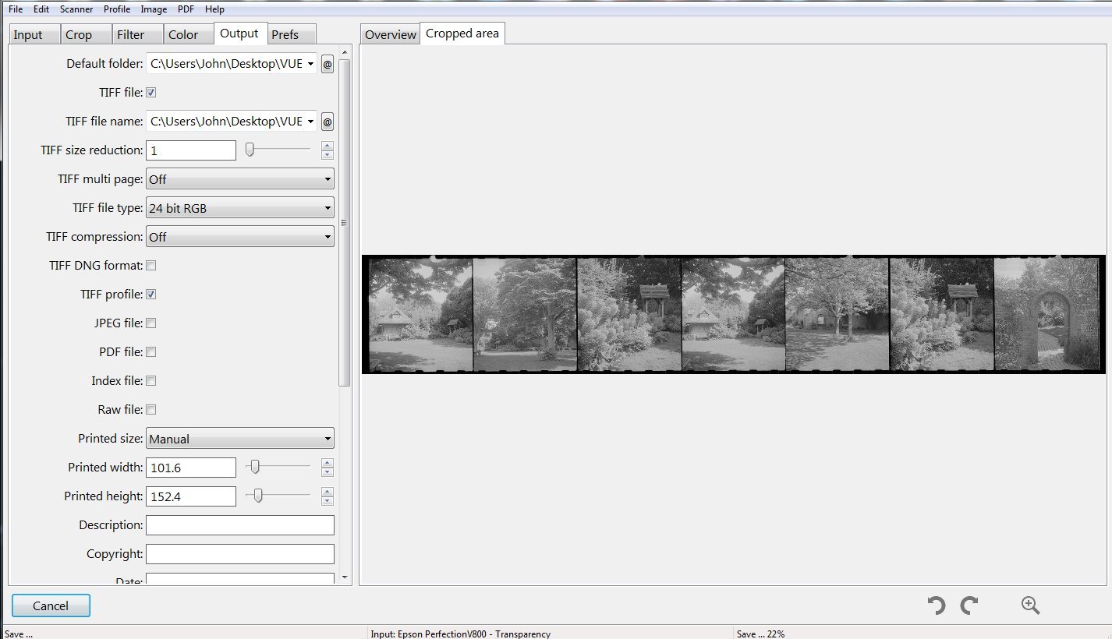Click the @ button beside TIFF file name
1112x639 pixels.
(328, 122)
